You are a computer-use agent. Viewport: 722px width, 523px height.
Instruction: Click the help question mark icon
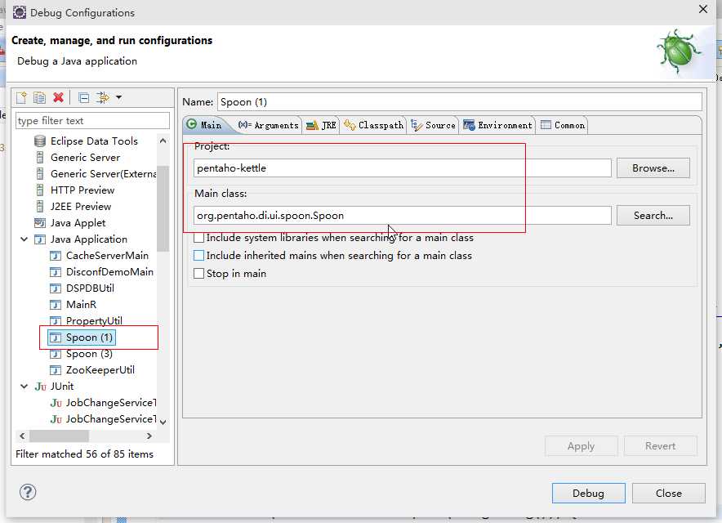coord(28,492)
